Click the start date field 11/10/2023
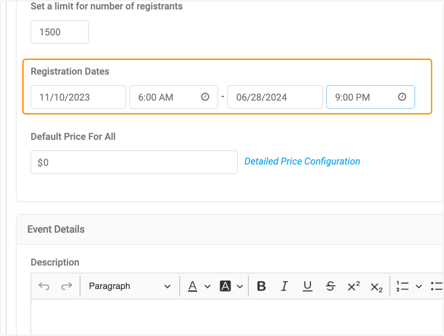 point(78,97)
